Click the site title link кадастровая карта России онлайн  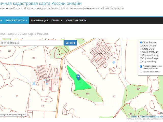click(41, 3)
